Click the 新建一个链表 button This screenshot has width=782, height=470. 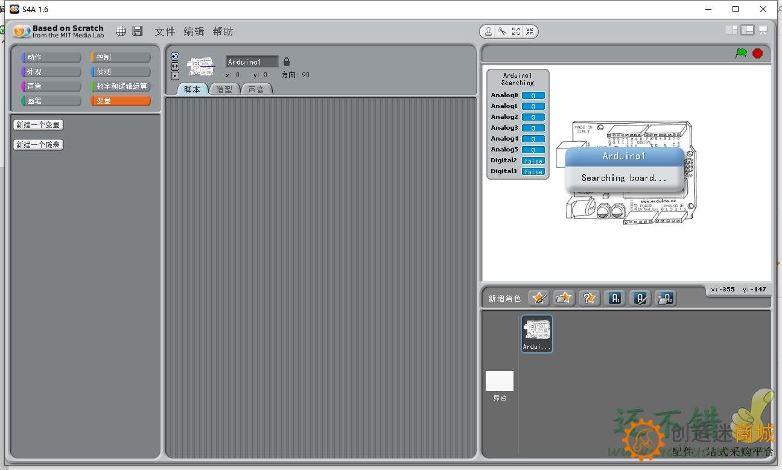click(x=38, y=144)
